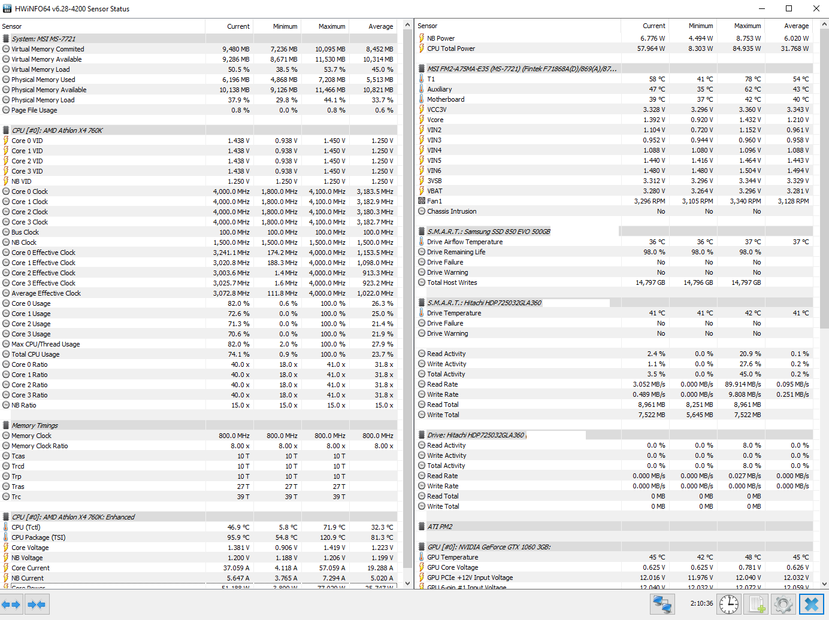Select the Auxiliary temperature row
Screen dimensions: 829x620
pos(614,89)
